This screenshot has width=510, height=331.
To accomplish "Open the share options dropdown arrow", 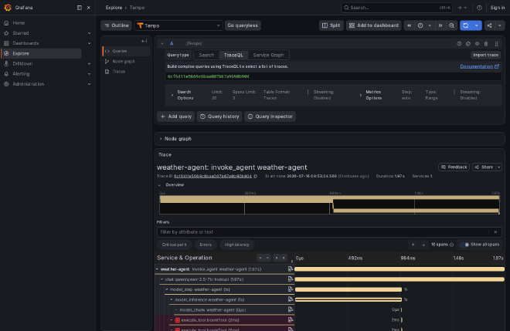I will point(500,25).
